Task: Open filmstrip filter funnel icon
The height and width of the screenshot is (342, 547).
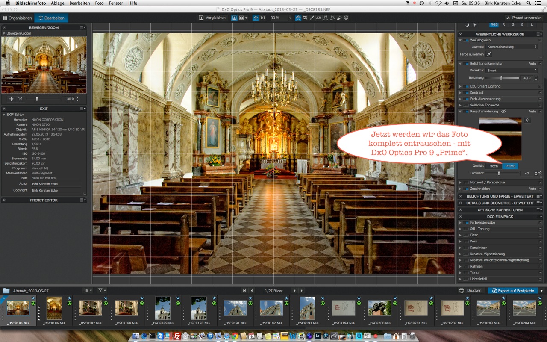Action: [x=100, y=290]
